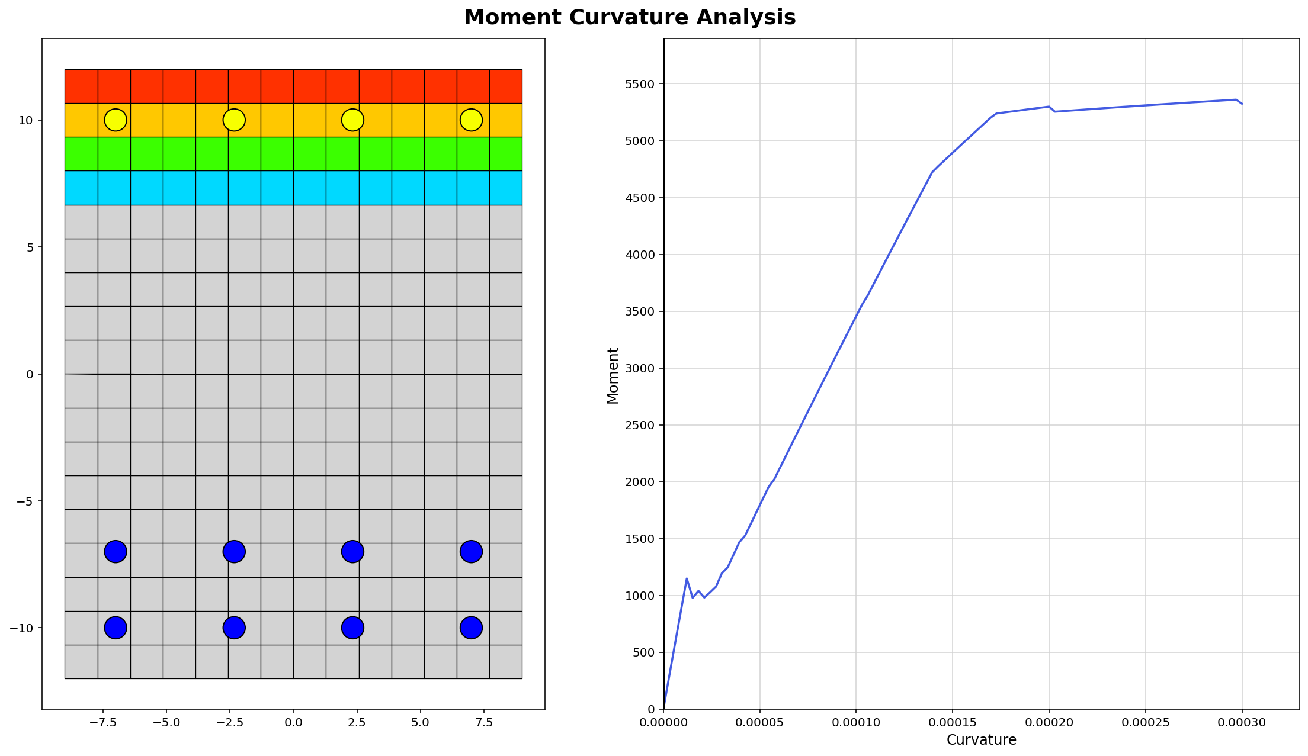Select the second yellow circle from left

click(x=234, y=120)
